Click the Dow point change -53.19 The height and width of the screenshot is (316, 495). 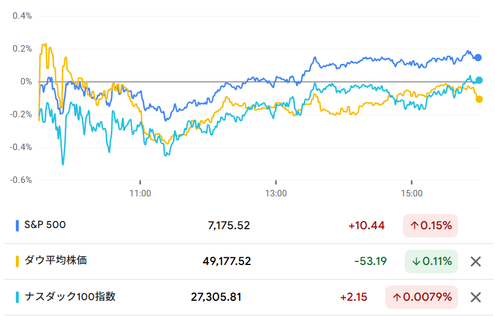coord(371,261)
